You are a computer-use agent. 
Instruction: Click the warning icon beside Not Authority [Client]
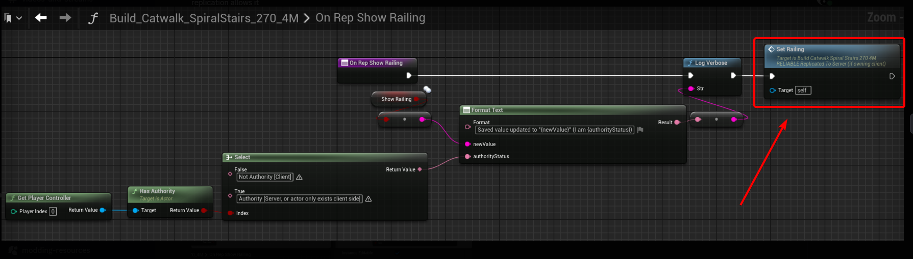pos(300,177)
